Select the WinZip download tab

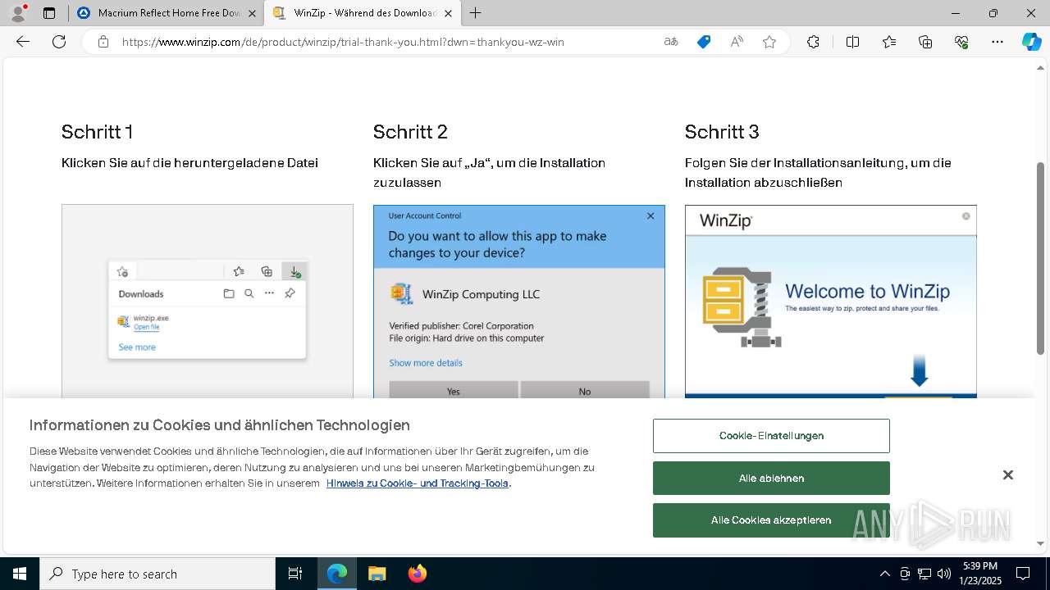363,13
